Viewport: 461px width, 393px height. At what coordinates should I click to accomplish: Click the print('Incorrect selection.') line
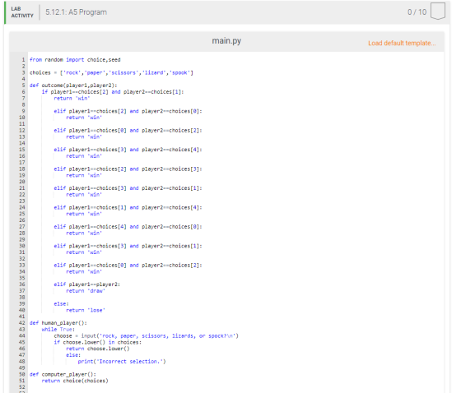point(122,362)
